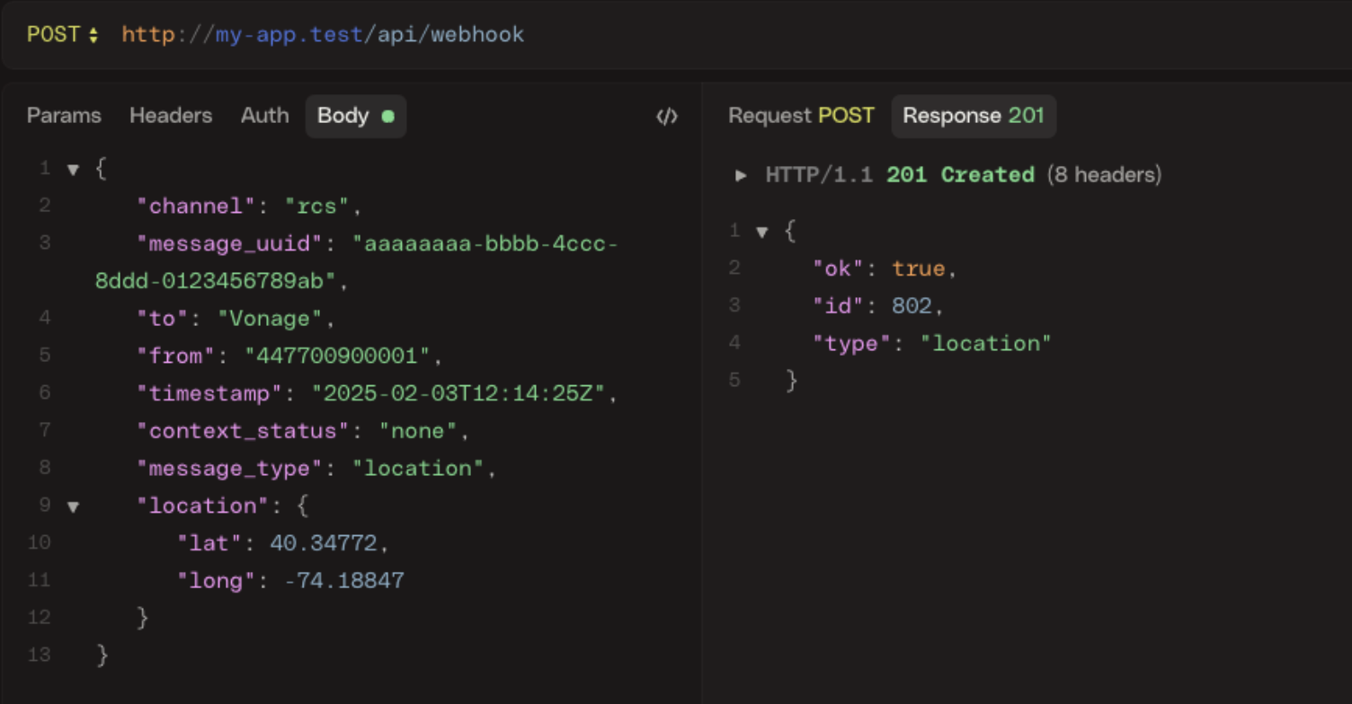Collapse the request body root object
This screenshot has height=704, width=1352.
coord(72,168)
